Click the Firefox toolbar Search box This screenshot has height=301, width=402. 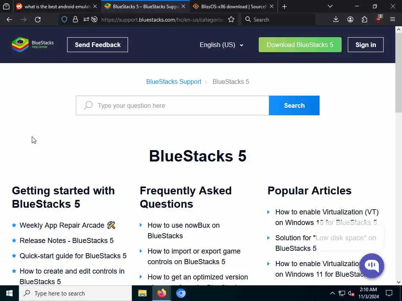point(278,20)
